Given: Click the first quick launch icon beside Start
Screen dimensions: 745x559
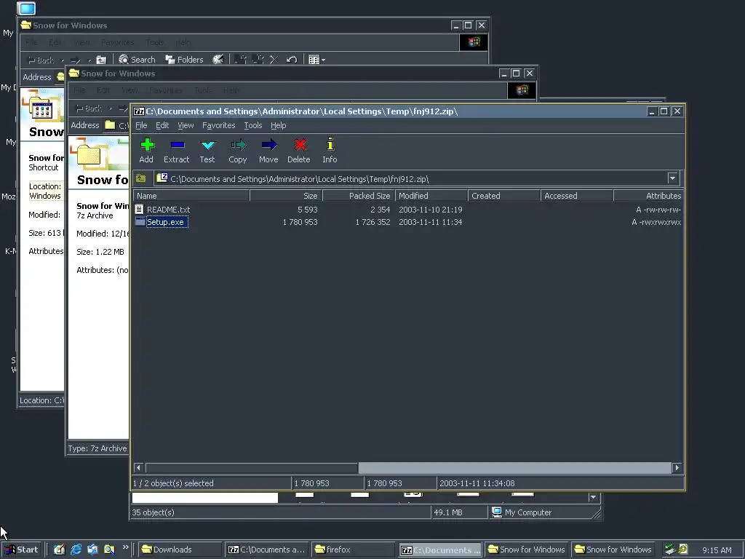Looking at the screenshot, I should coord(59,550).
